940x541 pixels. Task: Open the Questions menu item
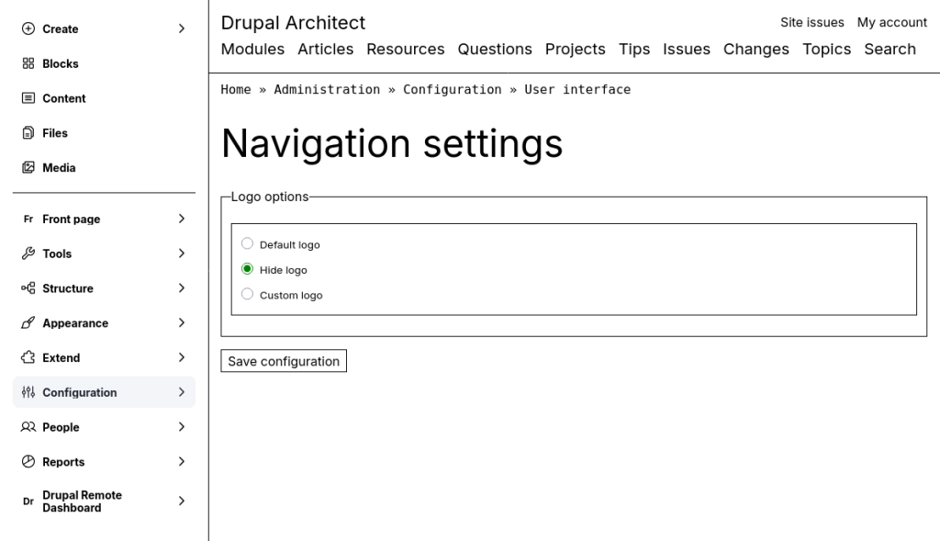pos(495,50)
